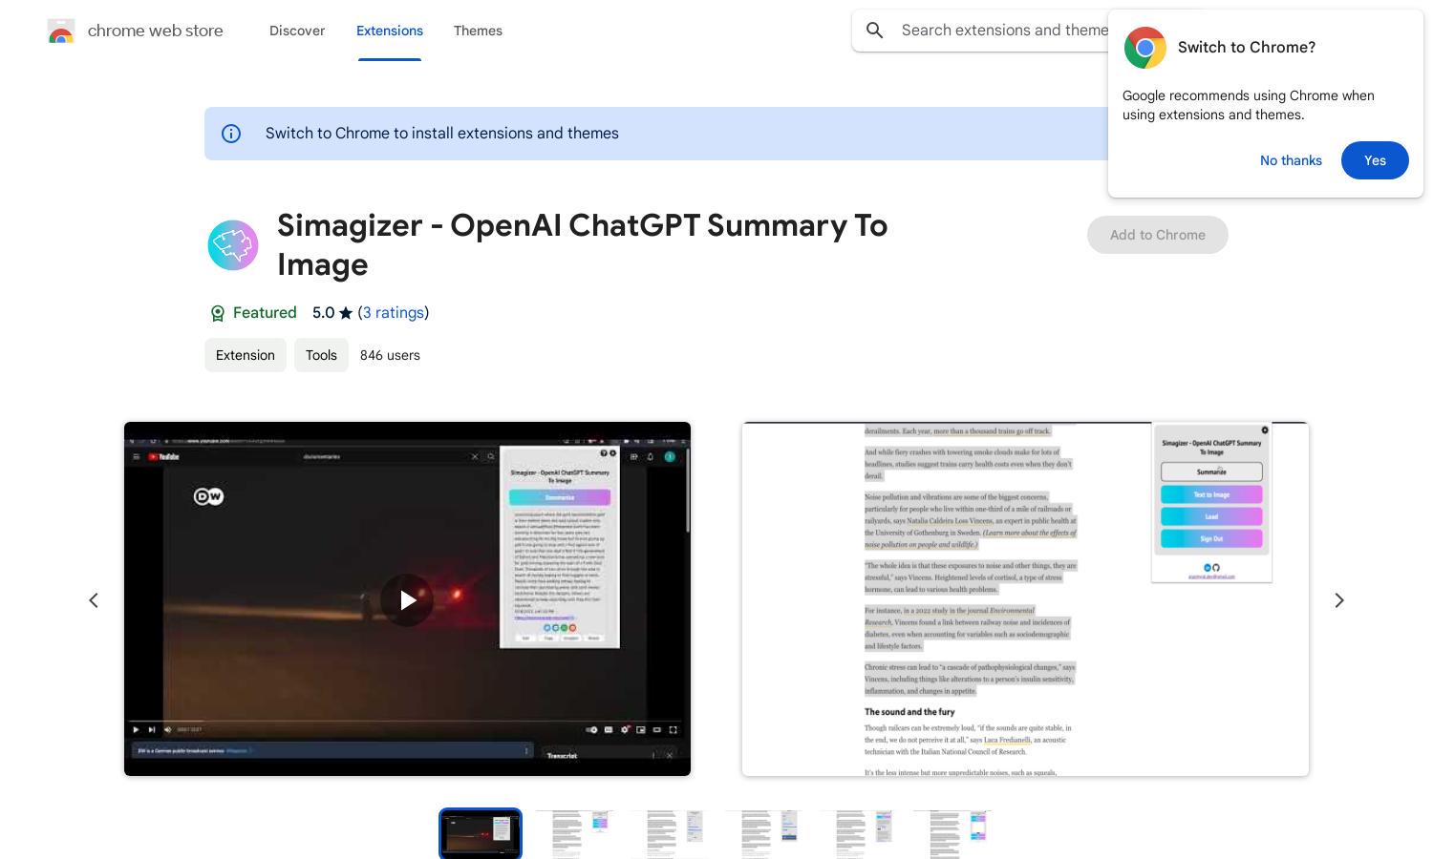Click the Extension category chip

[x=246, y=355]
